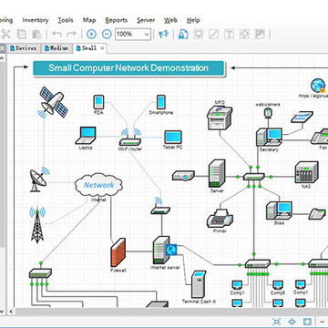Click the globe https web link icon
This screenshot has height=328, width=328.
318,86
